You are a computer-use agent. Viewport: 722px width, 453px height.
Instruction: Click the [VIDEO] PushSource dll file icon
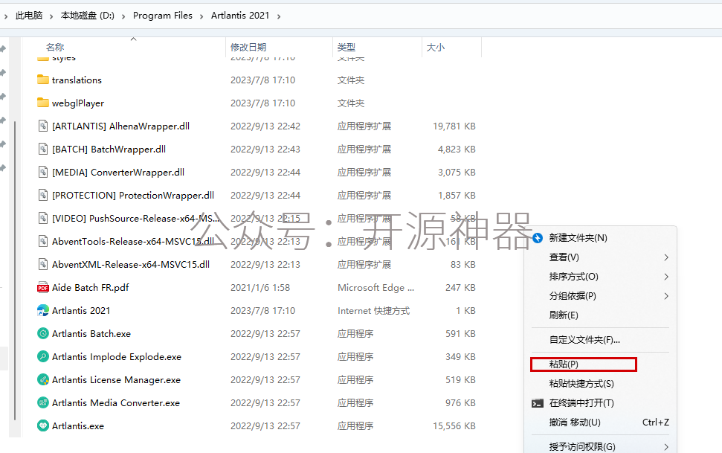click(43, 218)
